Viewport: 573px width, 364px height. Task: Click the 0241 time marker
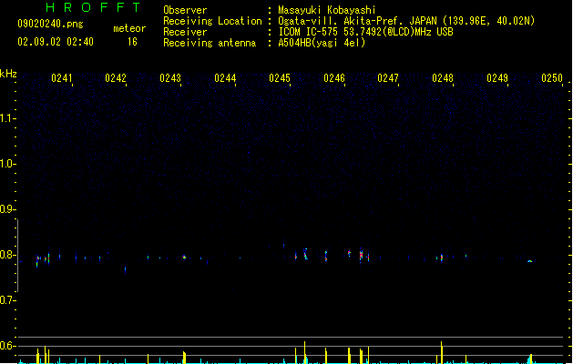tap(62, 78)
